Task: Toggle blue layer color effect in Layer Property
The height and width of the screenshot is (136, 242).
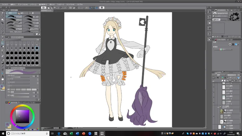Action: coord(236,44)
